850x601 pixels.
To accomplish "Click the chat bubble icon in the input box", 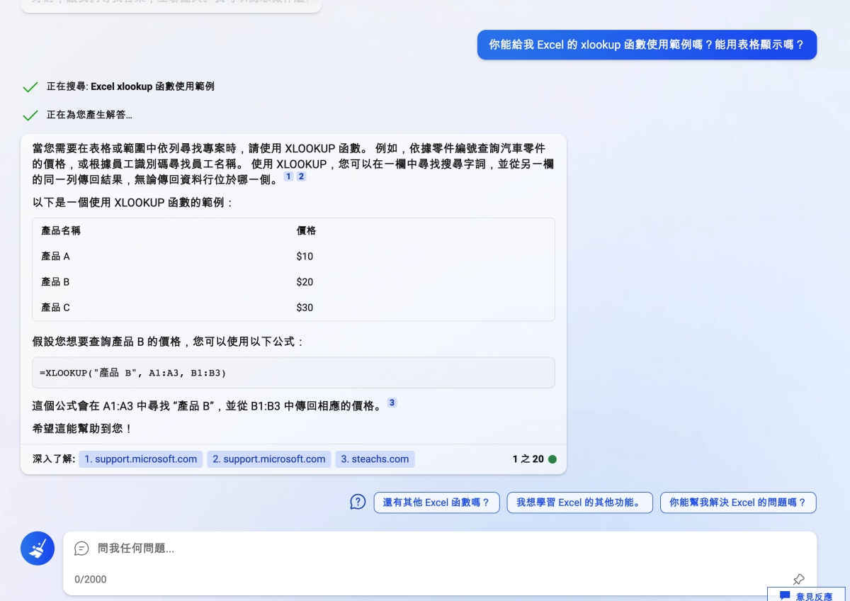I will pos(81,549).
